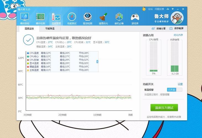
Task: Click the 内存使用 memory meter
Action: pyautogui.click(x=175, y=57)
